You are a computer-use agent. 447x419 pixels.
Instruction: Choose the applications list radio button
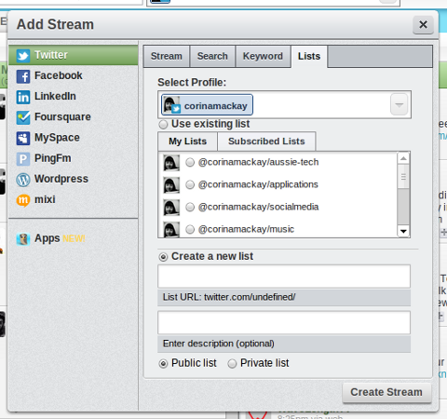(190, 184)
